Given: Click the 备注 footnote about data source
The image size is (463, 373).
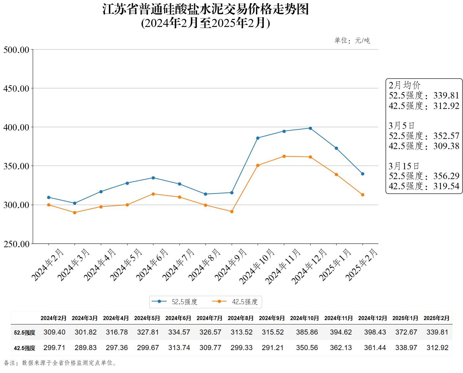Looking at the screenshot, I should pyautogui.click(x=61, y=363).
